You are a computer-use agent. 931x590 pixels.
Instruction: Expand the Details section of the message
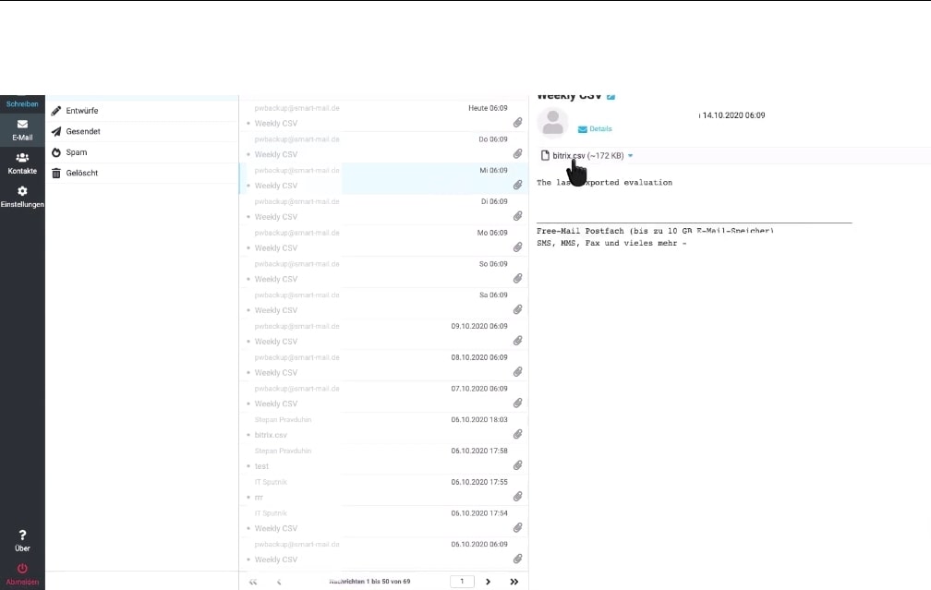coord(597,129)
